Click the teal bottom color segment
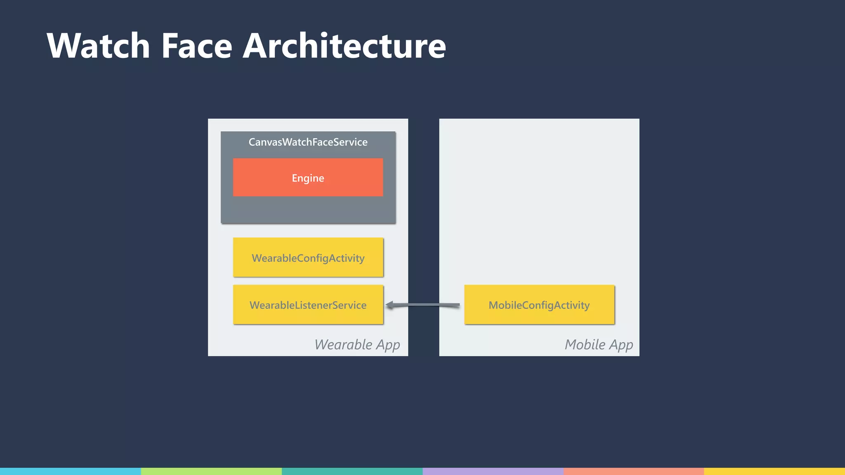The height and width of the screenshot is (475, 845). coord(352,471)
